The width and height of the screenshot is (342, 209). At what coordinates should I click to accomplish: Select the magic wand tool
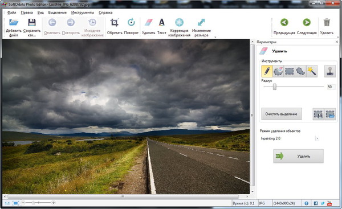312,71
